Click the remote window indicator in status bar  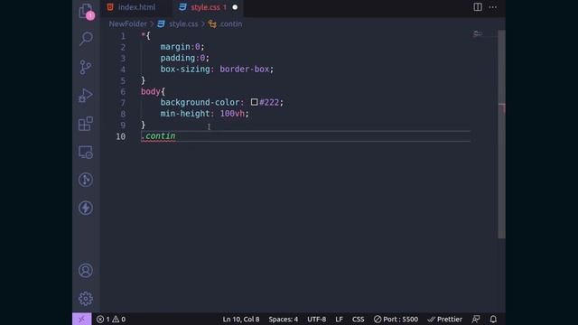(82, 319)
